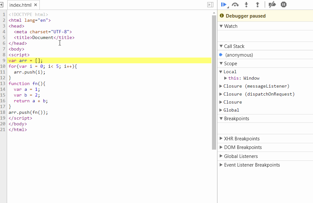The image size is (313, 203).
Task: Set breakpoint on line number 16
Action: (x=3, y=101)
